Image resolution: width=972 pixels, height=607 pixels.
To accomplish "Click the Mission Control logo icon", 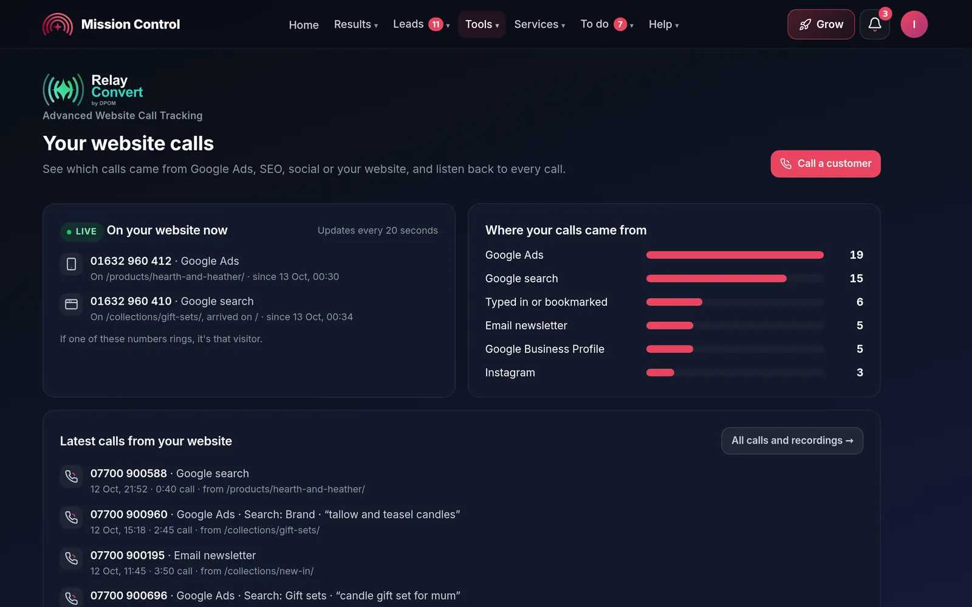I will tap(58, 24).
